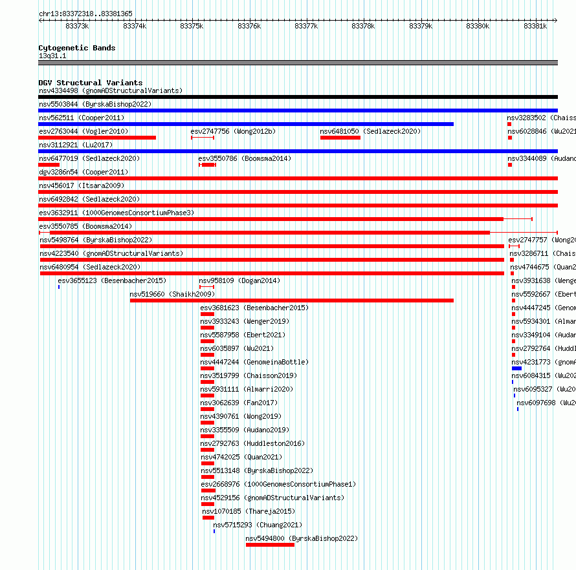The image size is (576, 570).
Task: Open esv3632911 (1000GenomesConsortiumPhase3) variant
Action: tap(116, 213)
